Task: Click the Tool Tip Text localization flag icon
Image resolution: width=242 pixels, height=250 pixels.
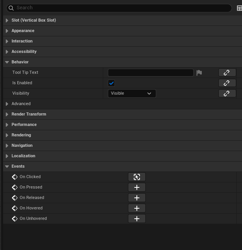Action: 199,73
